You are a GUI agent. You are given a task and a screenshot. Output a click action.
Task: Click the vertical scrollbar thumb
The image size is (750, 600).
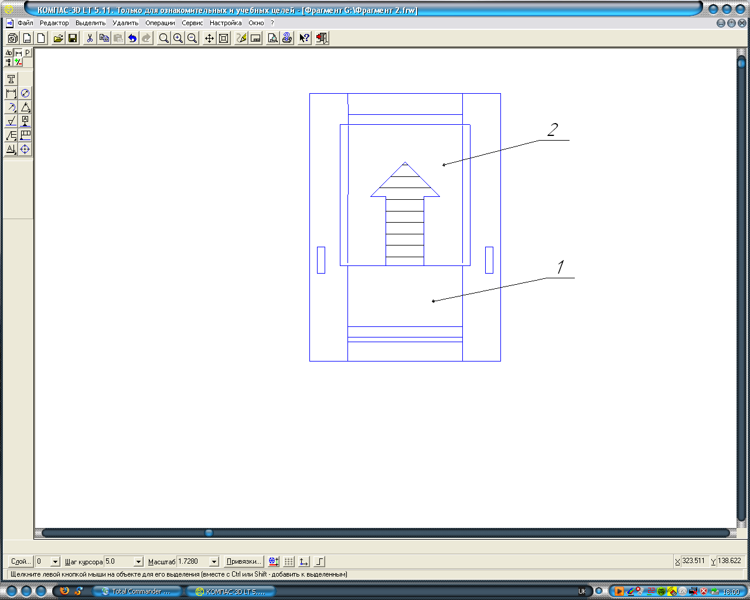tap(741, 63)
